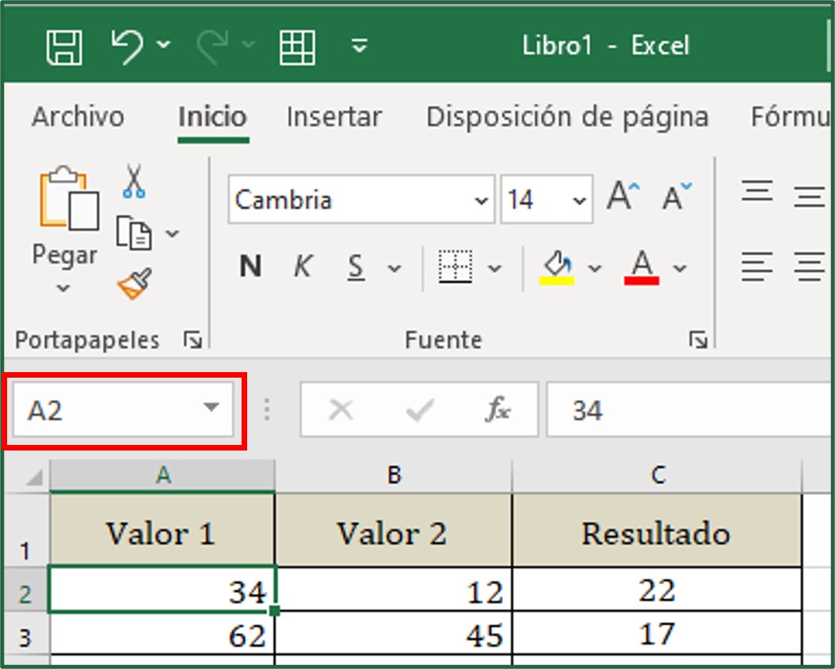Open the font size 14 dropdown
Image resolution: width=835 pixels, height=669 pixels.
(x=579, y=200)
